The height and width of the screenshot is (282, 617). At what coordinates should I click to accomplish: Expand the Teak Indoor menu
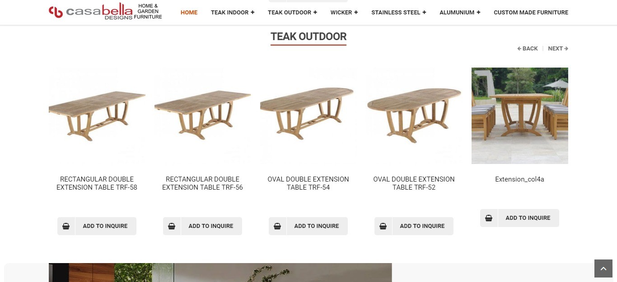point(233,12)
